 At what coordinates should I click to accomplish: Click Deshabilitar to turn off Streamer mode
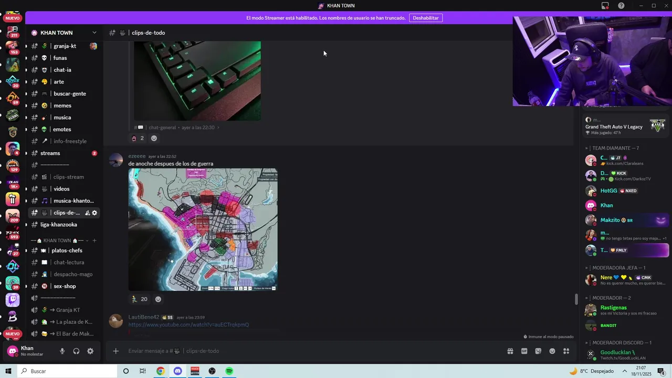tap(426, 18)
